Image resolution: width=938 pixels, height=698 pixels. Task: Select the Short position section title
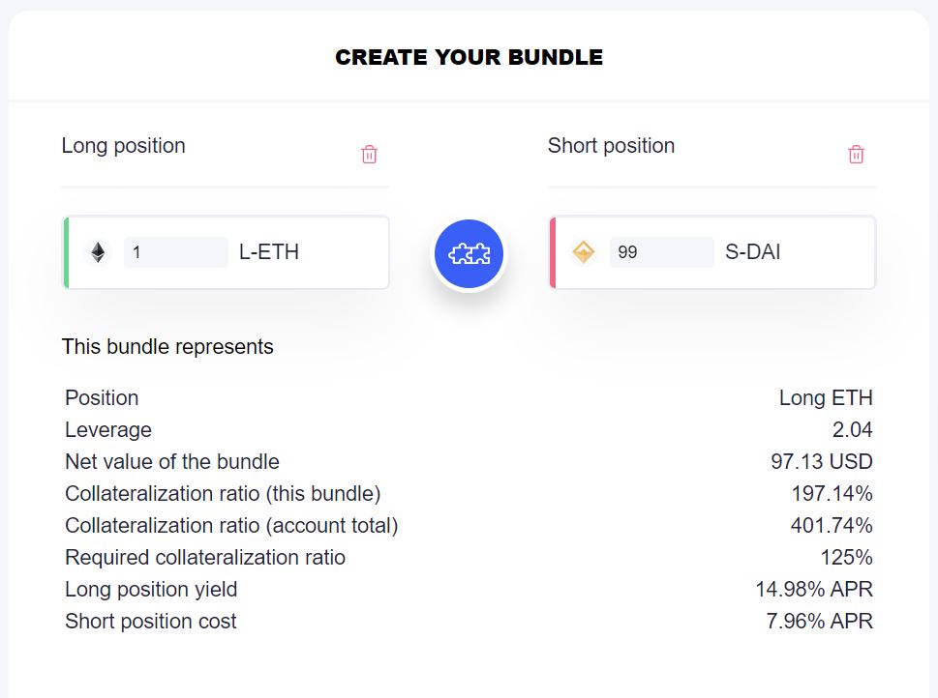(611, 146)
